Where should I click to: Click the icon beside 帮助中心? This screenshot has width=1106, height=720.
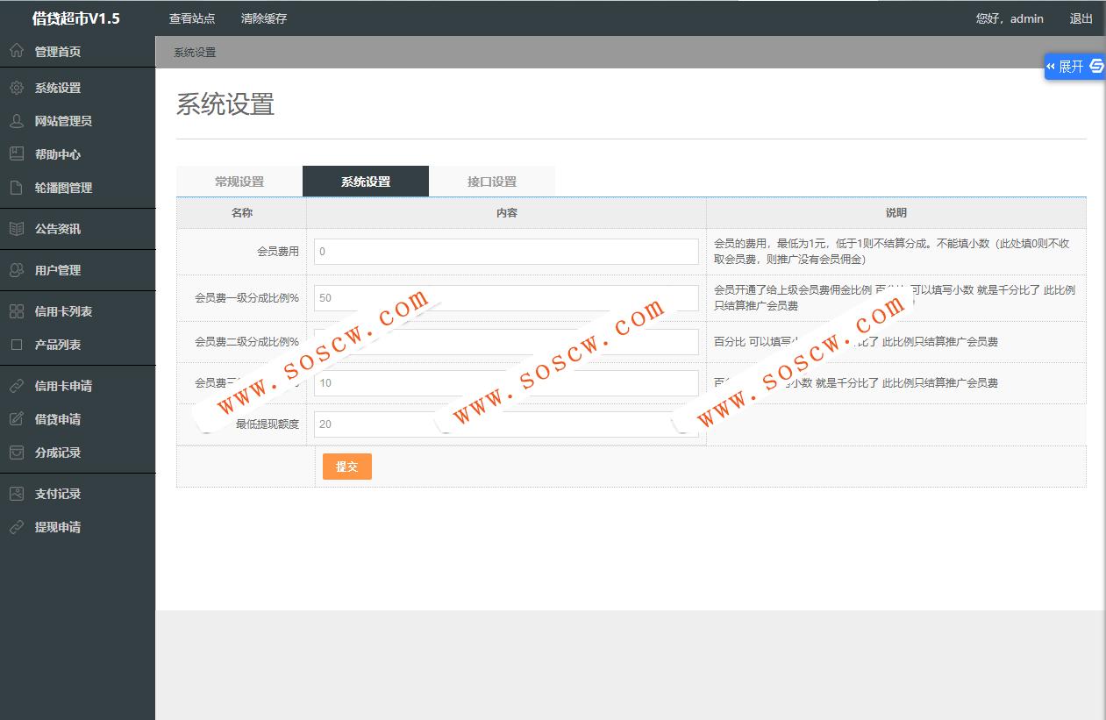pyautogui.click(x=16, y=154)
